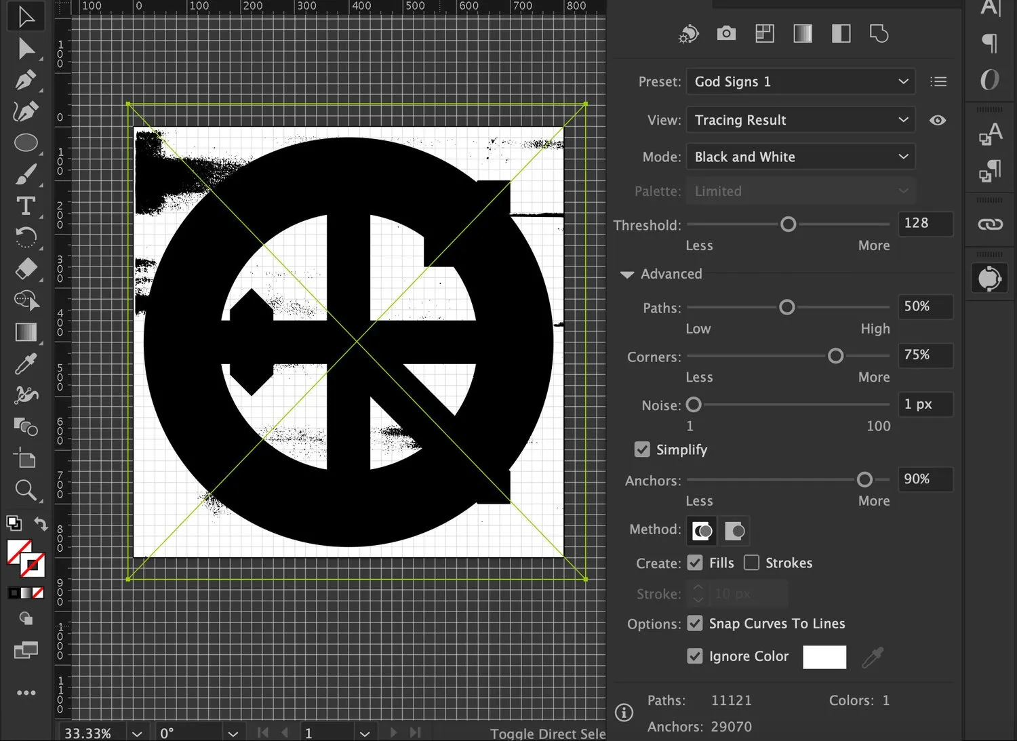1017x741 pixels.
Task: Select the Ellipse tool
Action: 26,142
